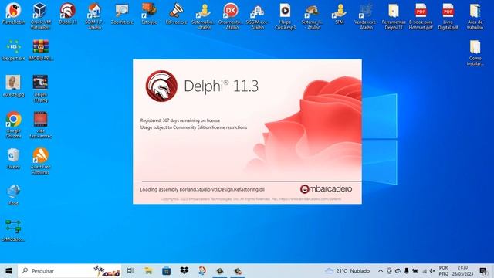
Task: Open the Ferramentas Delphi 11 folder
Action: pos(394,15)
